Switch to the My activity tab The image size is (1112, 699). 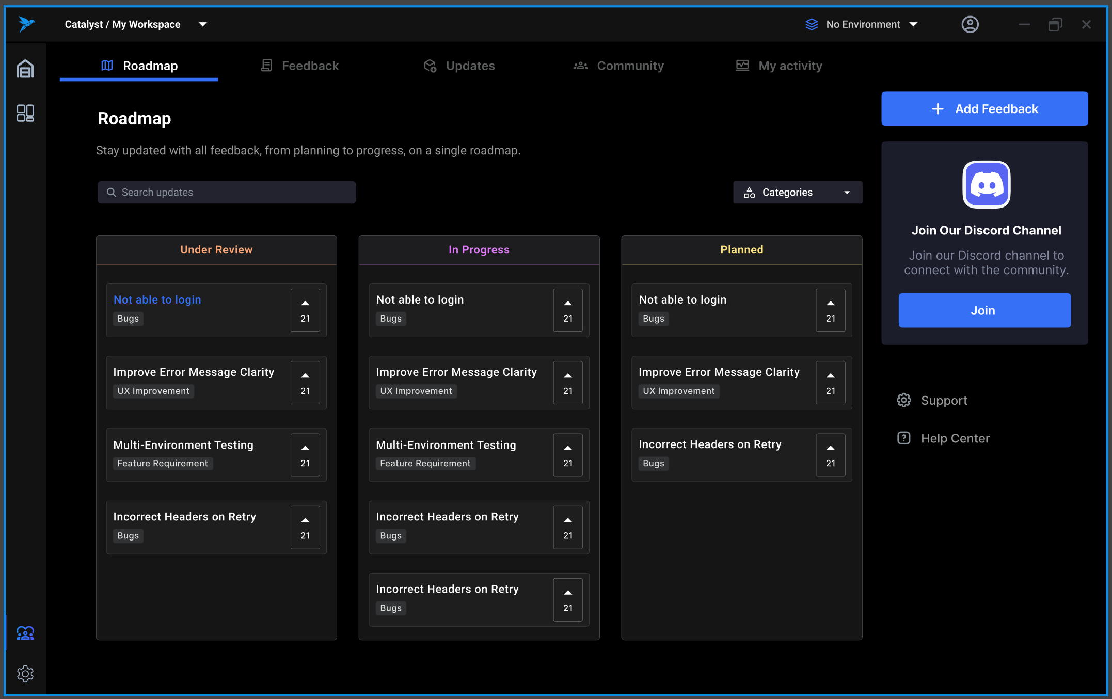coord(779,66)
